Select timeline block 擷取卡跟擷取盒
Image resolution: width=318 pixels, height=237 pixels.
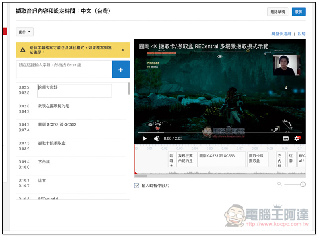coord(258,159)
